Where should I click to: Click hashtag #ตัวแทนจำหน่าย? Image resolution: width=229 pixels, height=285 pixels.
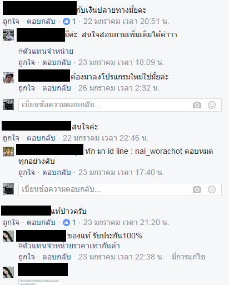tap(46, 51)
